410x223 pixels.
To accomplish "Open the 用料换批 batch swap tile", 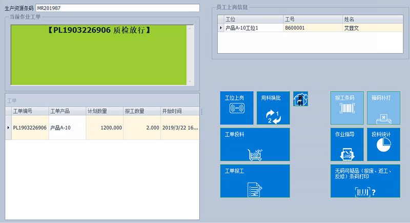I will 273,108.
